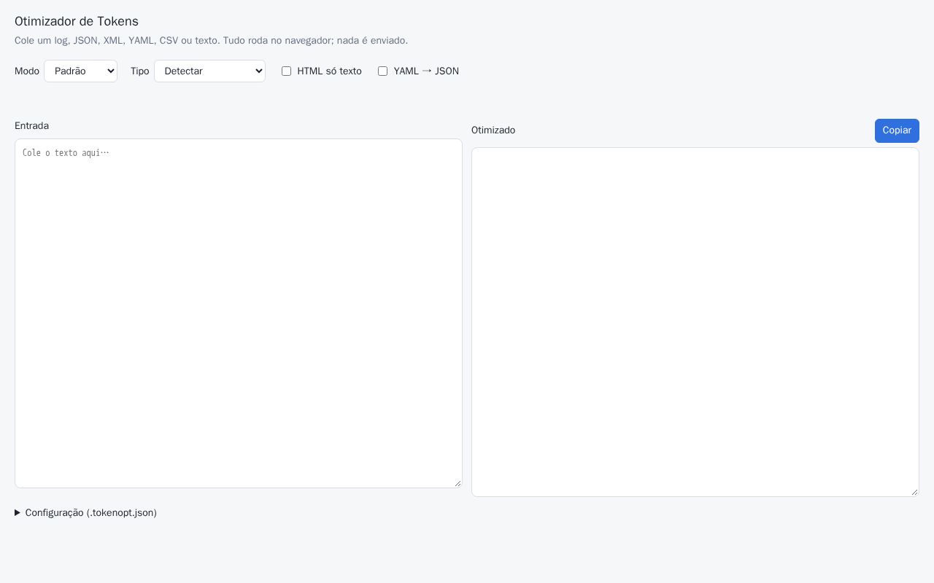The width and height of the screenshot is (934, 583).
Task: Click the Tipo label
Action: coord(140,71)
